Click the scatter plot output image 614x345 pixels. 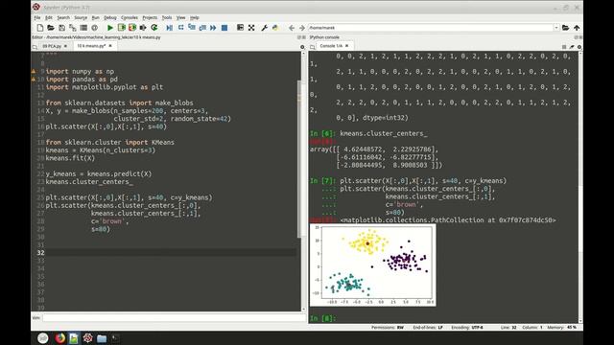pos(373,265)
